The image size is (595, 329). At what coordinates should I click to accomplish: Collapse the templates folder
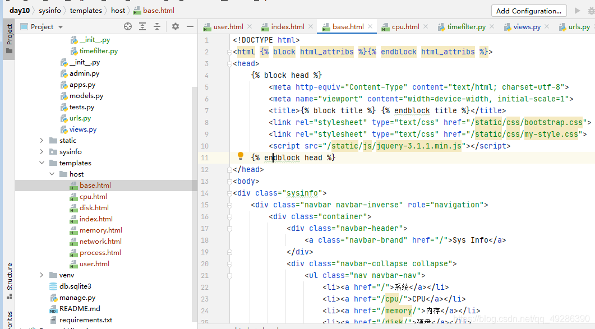point(41,163)
